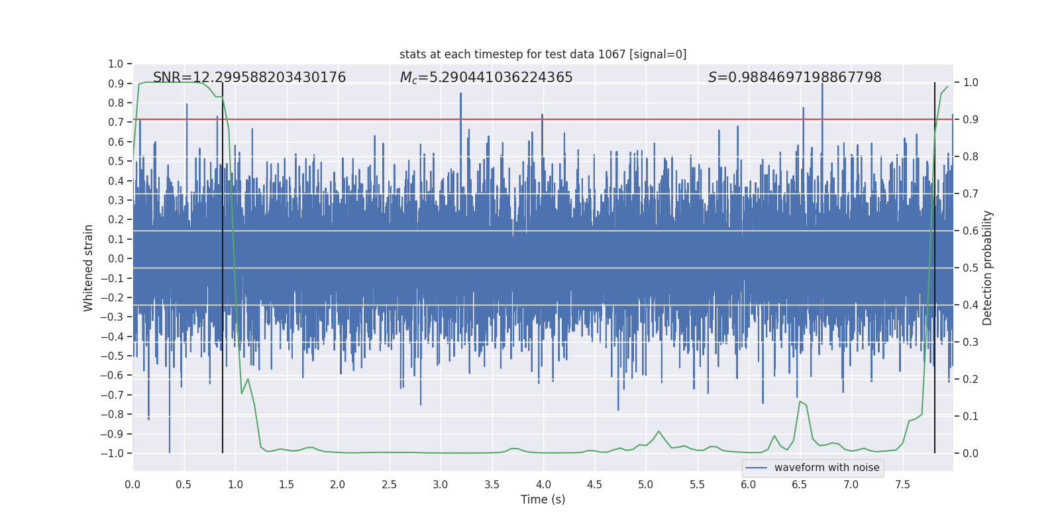The image size is (1060, 530).
Task: Click the plot title about test data 1067
Action: 543,54
